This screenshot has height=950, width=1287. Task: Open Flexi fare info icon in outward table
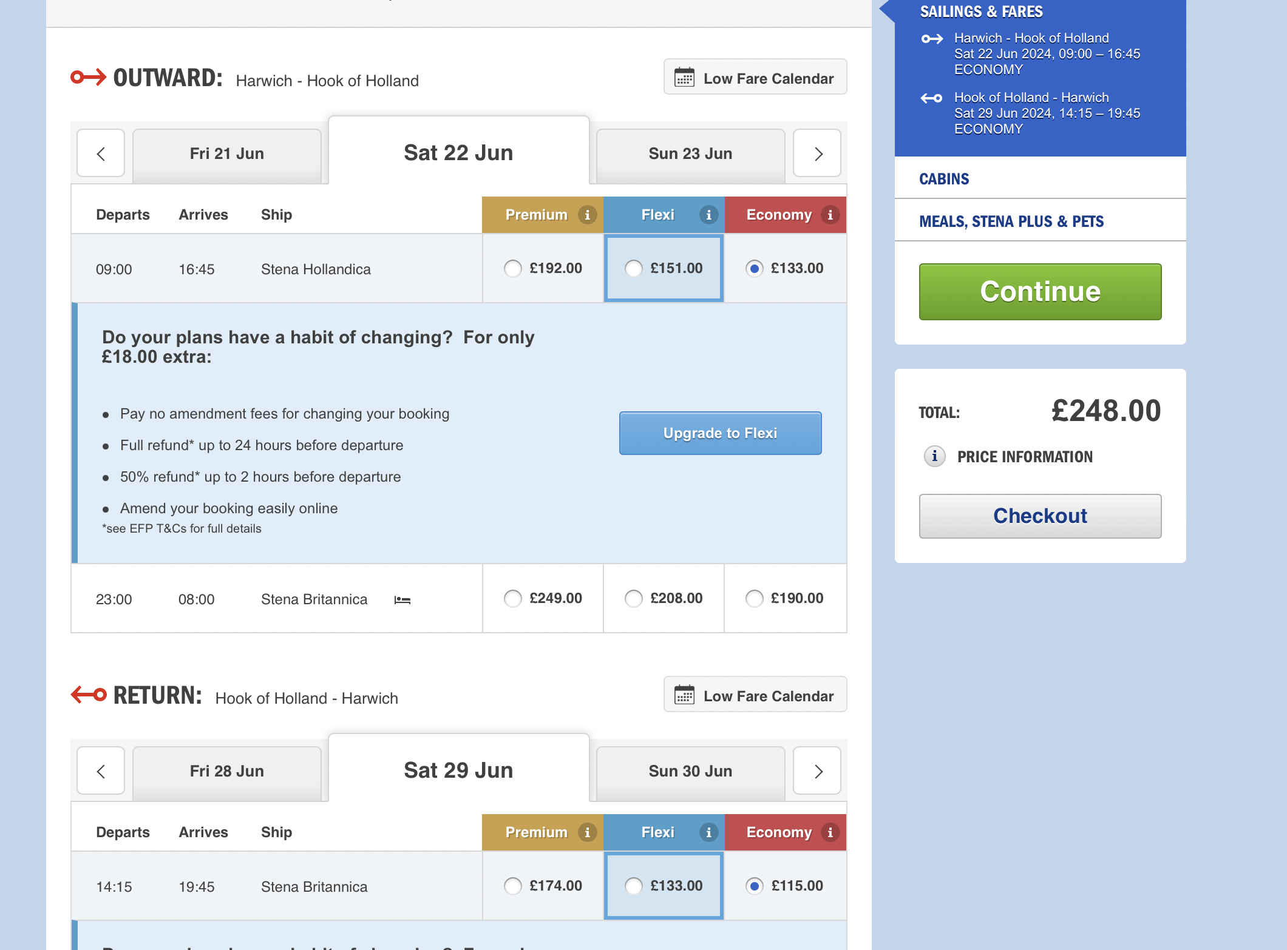708,215
